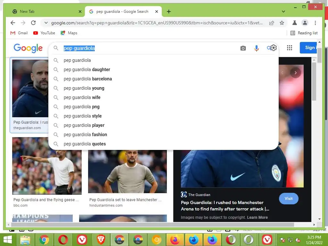Screen dimensions: 328x246
Task: Choose suggestion pep guardiola daughter
Action: (x=163, y=70)
